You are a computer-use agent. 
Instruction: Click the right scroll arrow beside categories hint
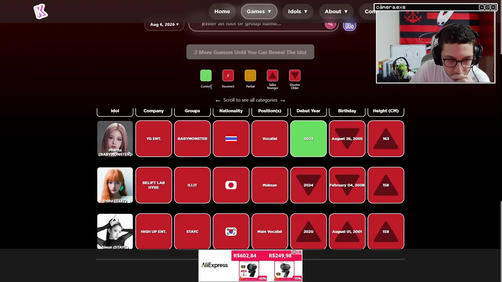282,100
